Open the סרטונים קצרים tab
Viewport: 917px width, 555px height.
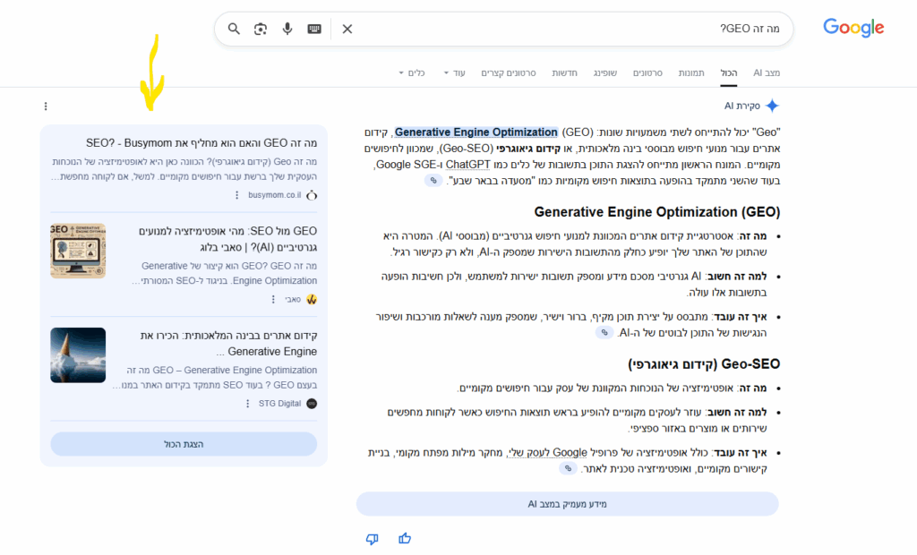point(509,73)
